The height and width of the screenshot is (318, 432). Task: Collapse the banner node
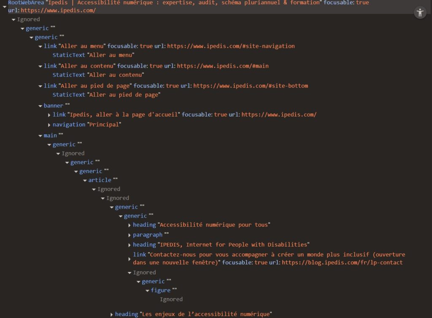click(40, 106)
